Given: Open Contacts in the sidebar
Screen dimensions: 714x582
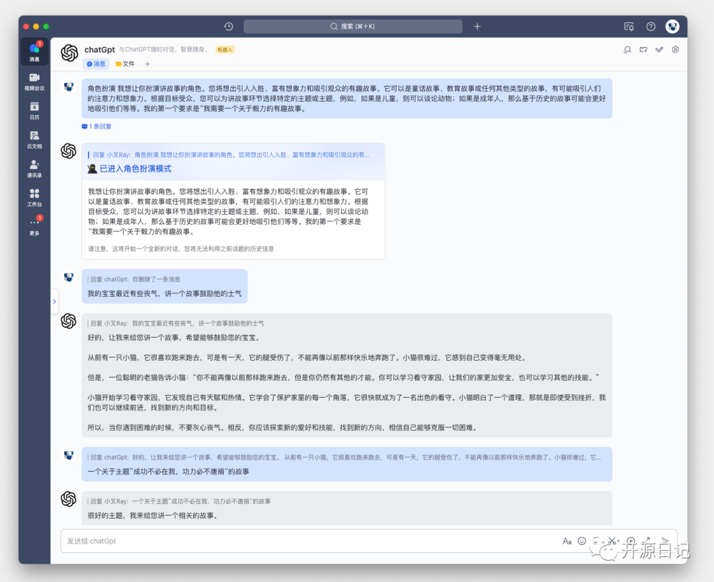Looking at the screenshot, I should coord(34,169).
